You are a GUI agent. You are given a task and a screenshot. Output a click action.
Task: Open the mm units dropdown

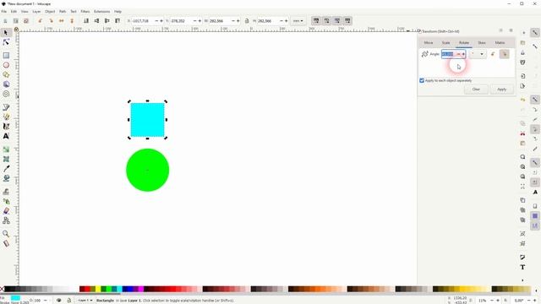tap(298, 21)
